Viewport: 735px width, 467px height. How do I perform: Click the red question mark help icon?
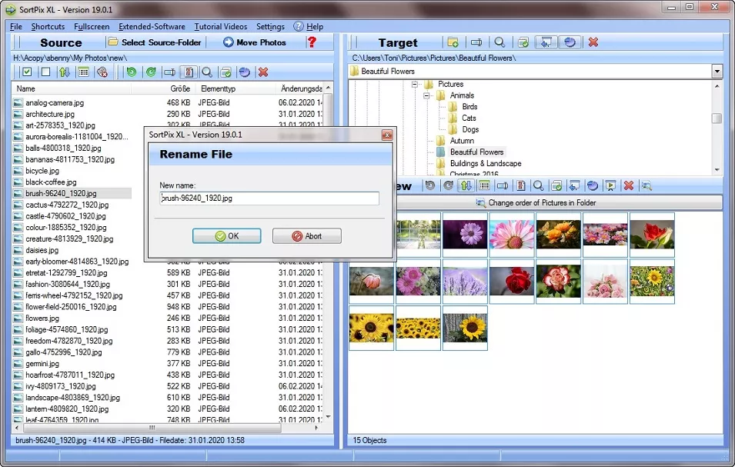pyautogui.click(x=312, y=42)
